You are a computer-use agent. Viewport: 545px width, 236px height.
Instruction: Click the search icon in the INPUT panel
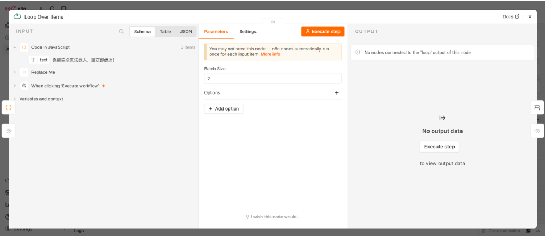[121, 31]
